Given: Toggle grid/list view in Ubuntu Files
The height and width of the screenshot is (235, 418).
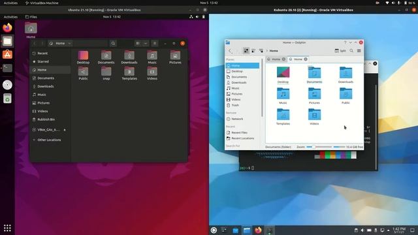Looking at the screenshot, I should click(x=138, y=43).
